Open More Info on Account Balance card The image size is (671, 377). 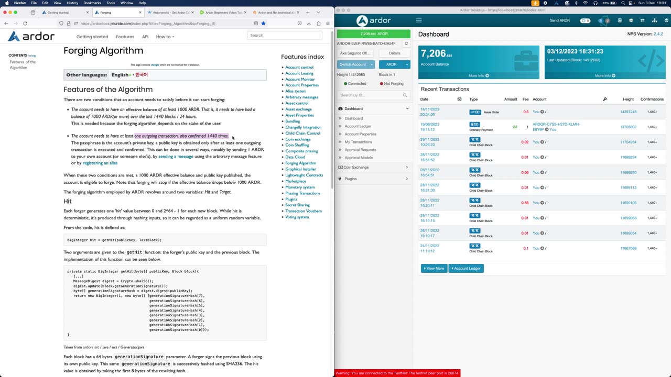point(479,75)
